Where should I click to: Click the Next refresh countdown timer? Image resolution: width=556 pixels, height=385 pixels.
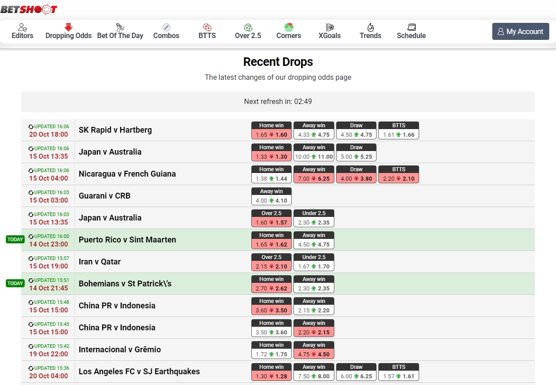pyautogui.click(x=278, y=102)
